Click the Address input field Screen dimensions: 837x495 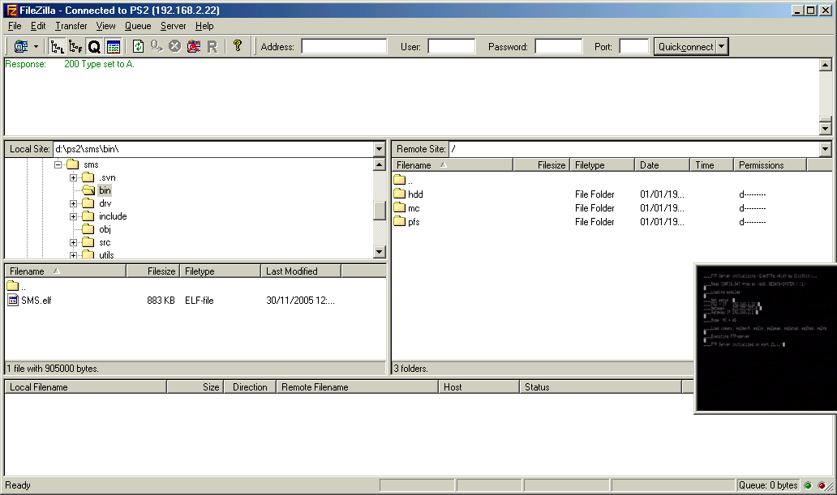click(344, 46)
